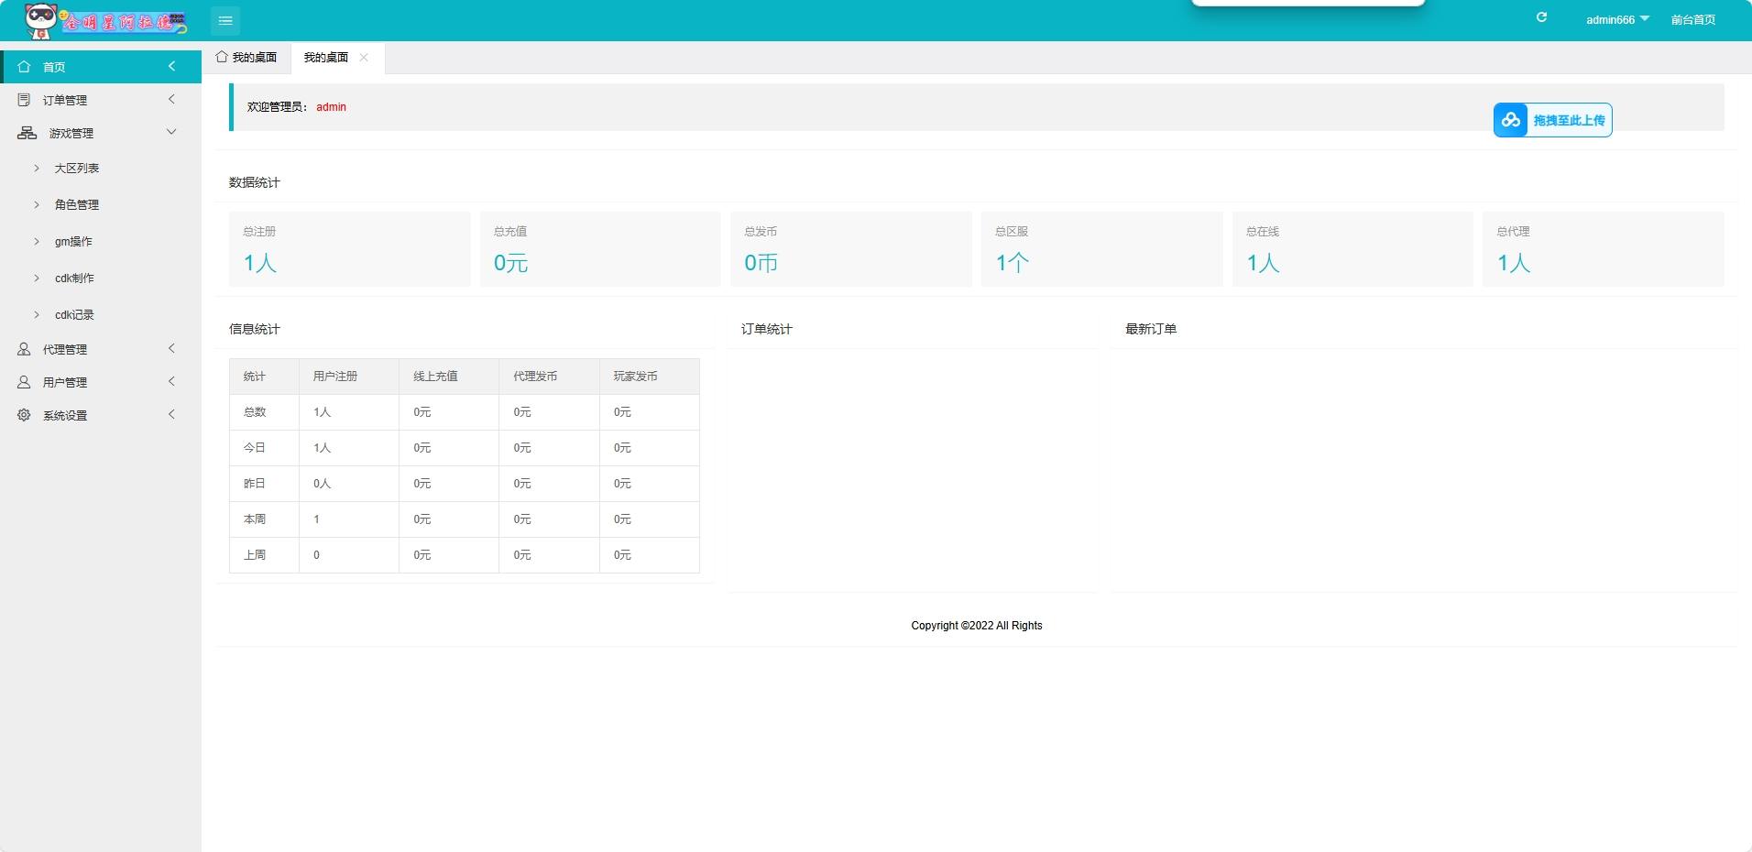Open cdk制作 submenu item

pyautogui.click(x=74, y=279)
